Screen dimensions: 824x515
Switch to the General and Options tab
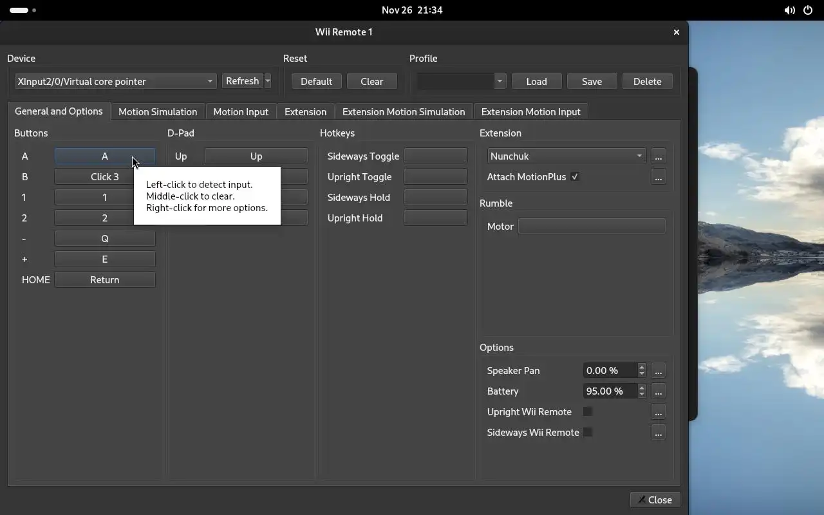[59, 111]
